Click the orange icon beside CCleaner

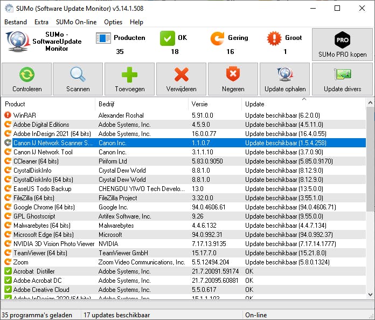8,161
